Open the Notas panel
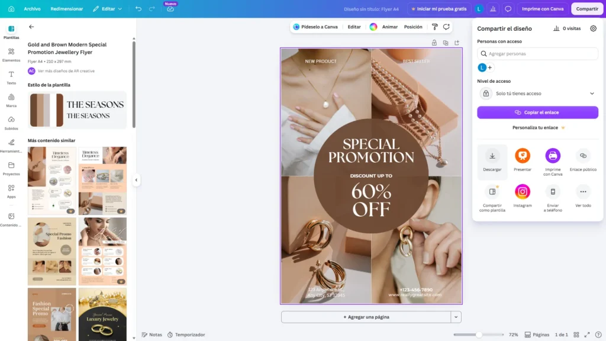 pyautogui.click(x=152, y=335)
